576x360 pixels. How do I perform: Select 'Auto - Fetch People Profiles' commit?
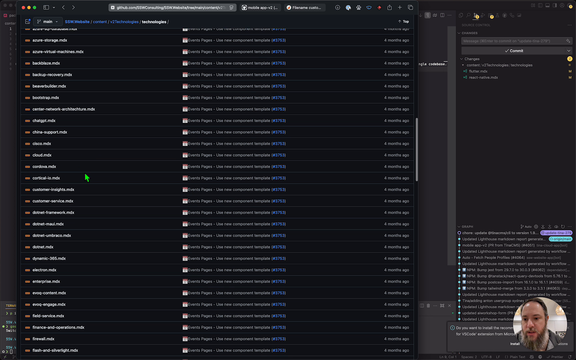(493, 258)
